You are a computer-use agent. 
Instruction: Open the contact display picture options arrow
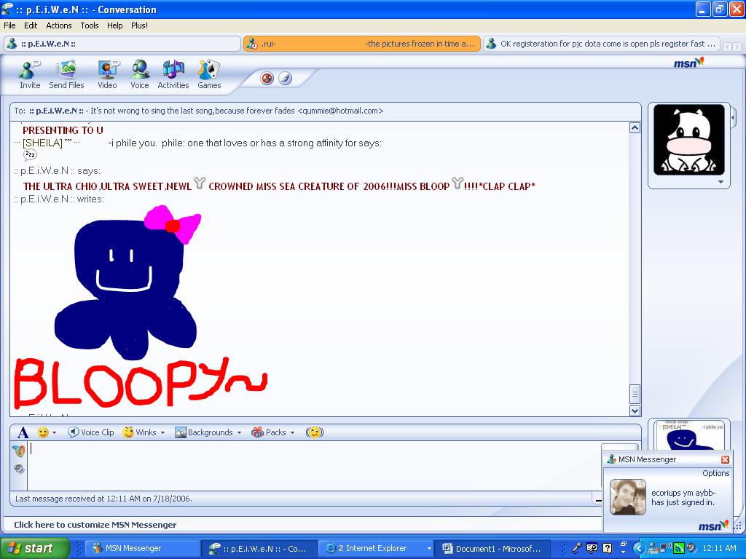(x=721, y=182)
